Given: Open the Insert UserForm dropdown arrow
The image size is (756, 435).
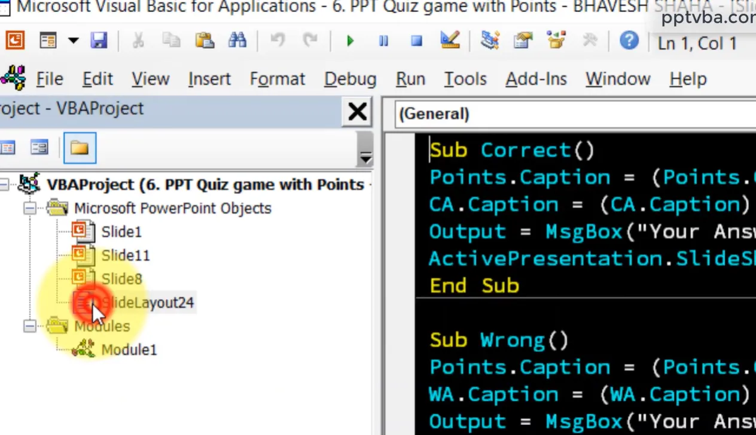Looking at the screenshot, I should click(x=73, y=41).
